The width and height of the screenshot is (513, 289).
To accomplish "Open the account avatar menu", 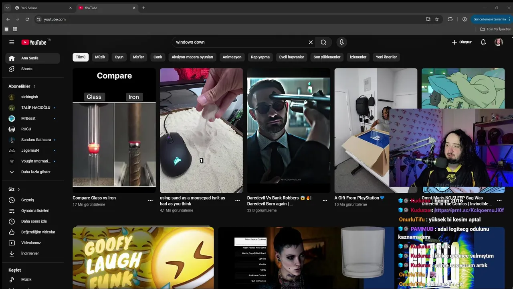I will (499, 42).
